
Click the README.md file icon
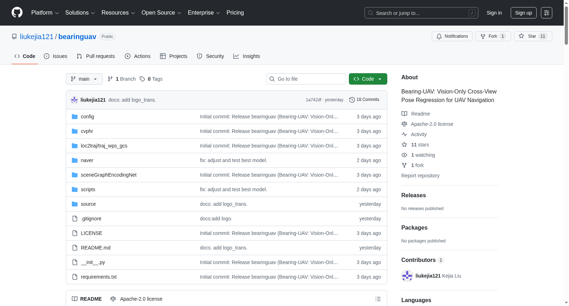coord(75,248)
